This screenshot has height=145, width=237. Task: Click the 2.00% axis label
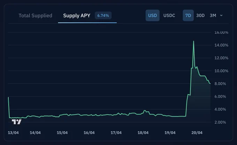[x=220, y=122]
